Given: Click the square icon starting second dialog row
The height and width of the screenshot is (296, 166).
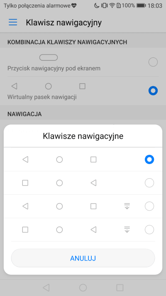Looking at the screenshot, I should coord(25,183).
